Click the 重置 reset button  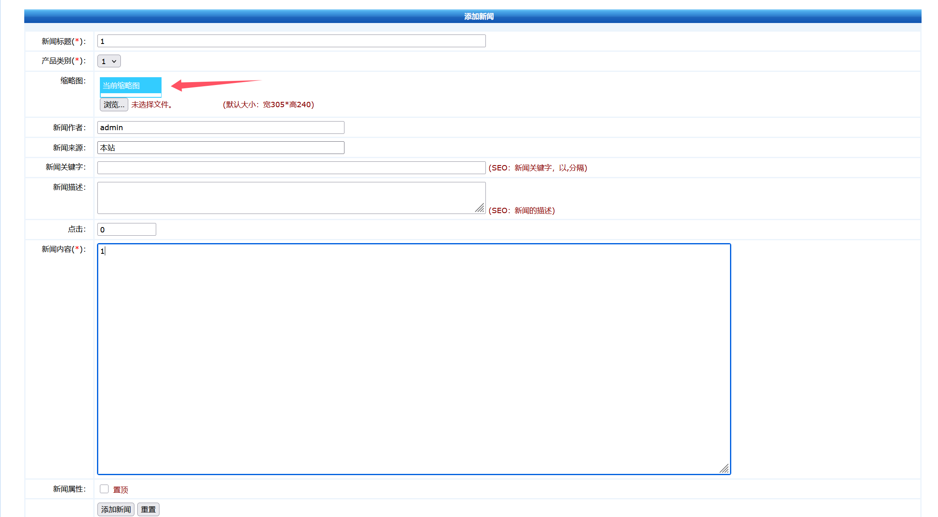[x=148, y=509]
